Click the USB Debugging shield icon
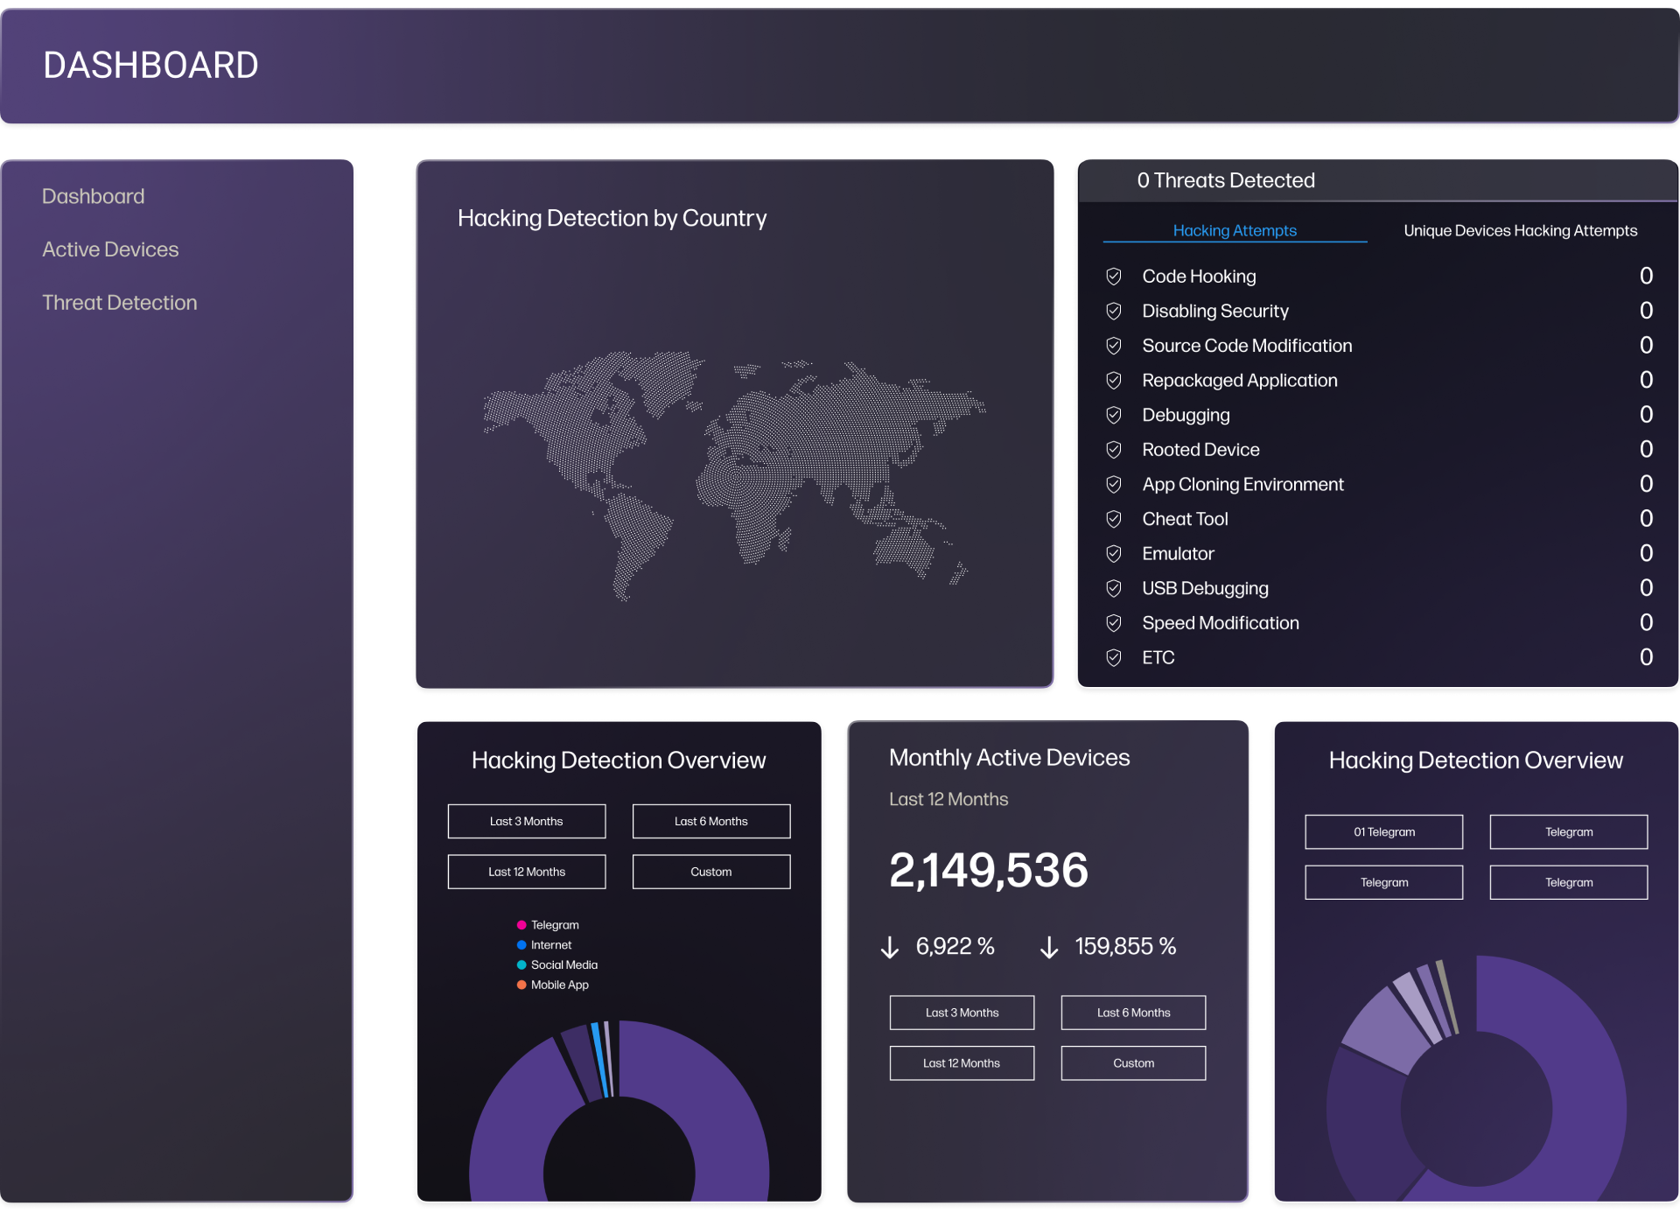Screen dimensions: 1680x1220 pyautogui.click(x=1115, y=587)
